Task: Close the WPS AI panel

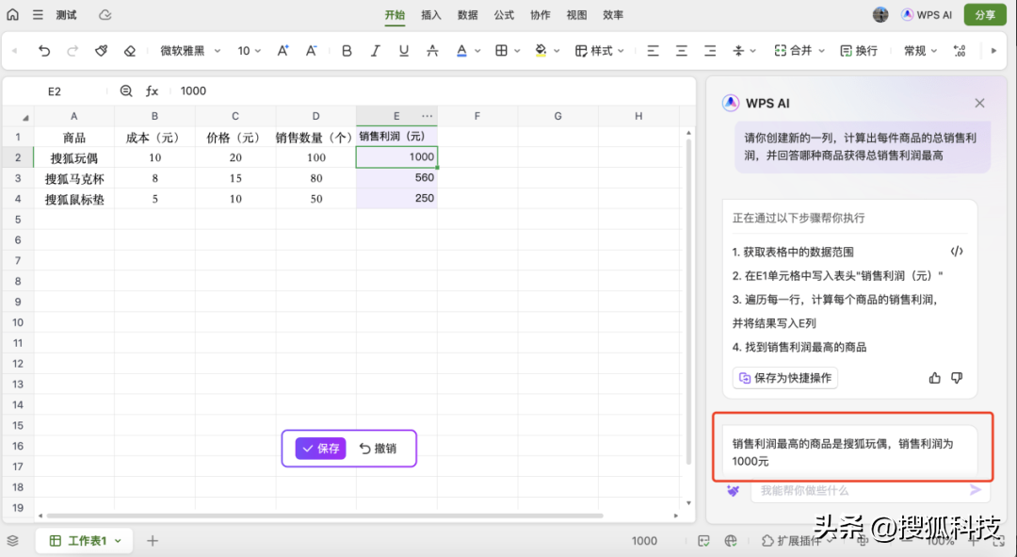Action: coord(979,103)
